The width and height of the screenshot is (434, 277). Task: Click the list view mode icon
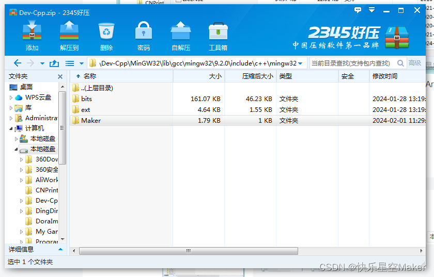(69, 63)
